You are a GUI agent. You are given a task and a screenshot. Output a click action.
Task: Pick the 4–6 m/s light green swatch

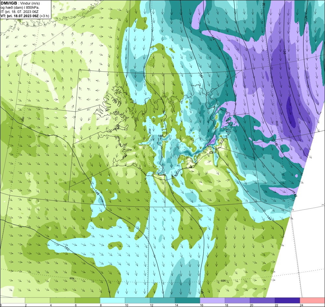[x=62, y=301]
